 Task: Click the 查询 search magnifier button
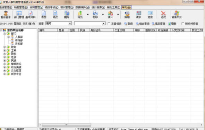(x=128, y=24)
